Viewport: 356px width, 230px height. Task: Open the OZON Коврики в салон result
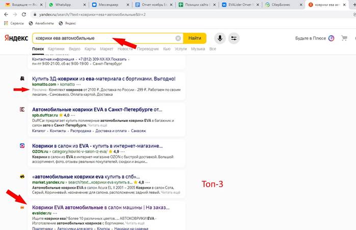tap(97, 146)
